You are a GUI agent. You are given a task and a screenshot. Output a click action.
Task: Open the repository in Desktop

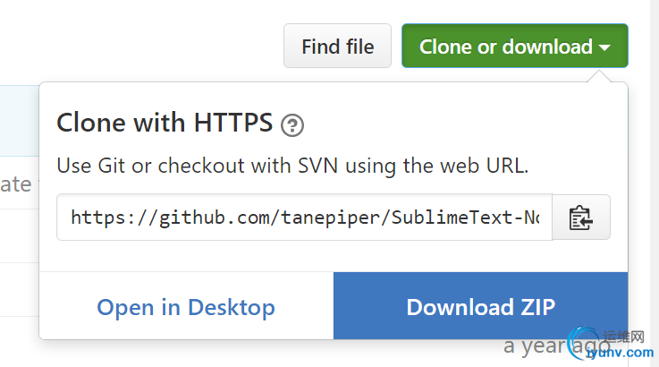point(186,307)
